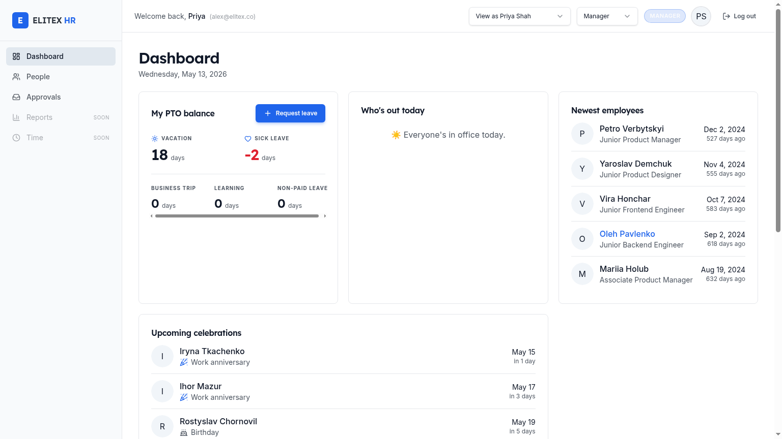Go to the People page

(x=61, y=77)
